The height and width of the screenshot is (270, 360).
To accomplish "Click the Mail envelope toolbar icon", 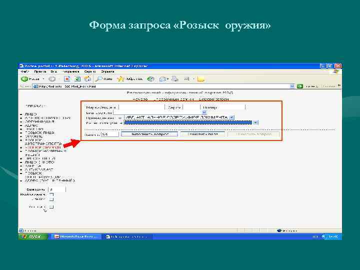I will tap(162, 79).
